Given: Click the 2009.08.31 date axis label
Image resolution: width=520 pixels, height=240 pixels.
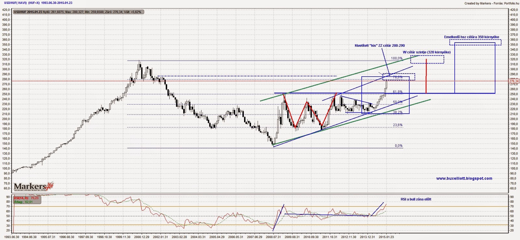Looking at the screenshot, I should [x=292, y=237].
